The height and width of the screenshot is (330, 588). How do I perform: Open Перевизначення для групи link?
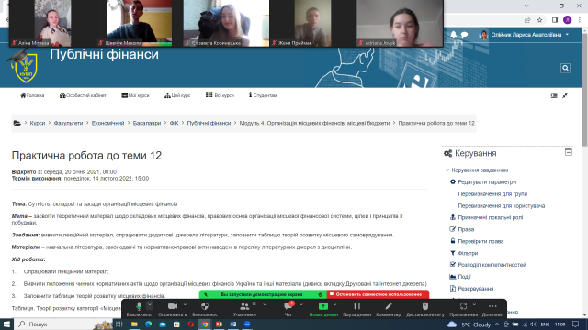pos(492,193)
